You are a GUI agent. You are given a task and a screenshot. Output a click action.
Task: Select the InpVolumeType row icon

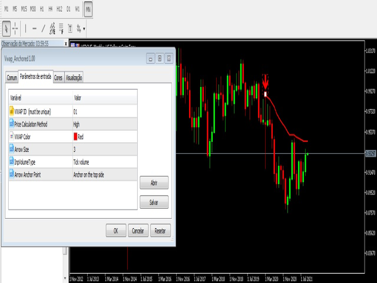12,162
